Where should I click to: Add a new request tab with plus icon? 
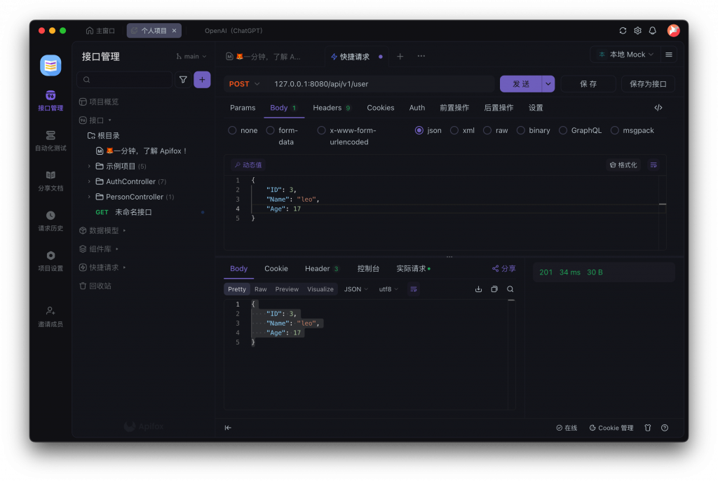point(400,56)
